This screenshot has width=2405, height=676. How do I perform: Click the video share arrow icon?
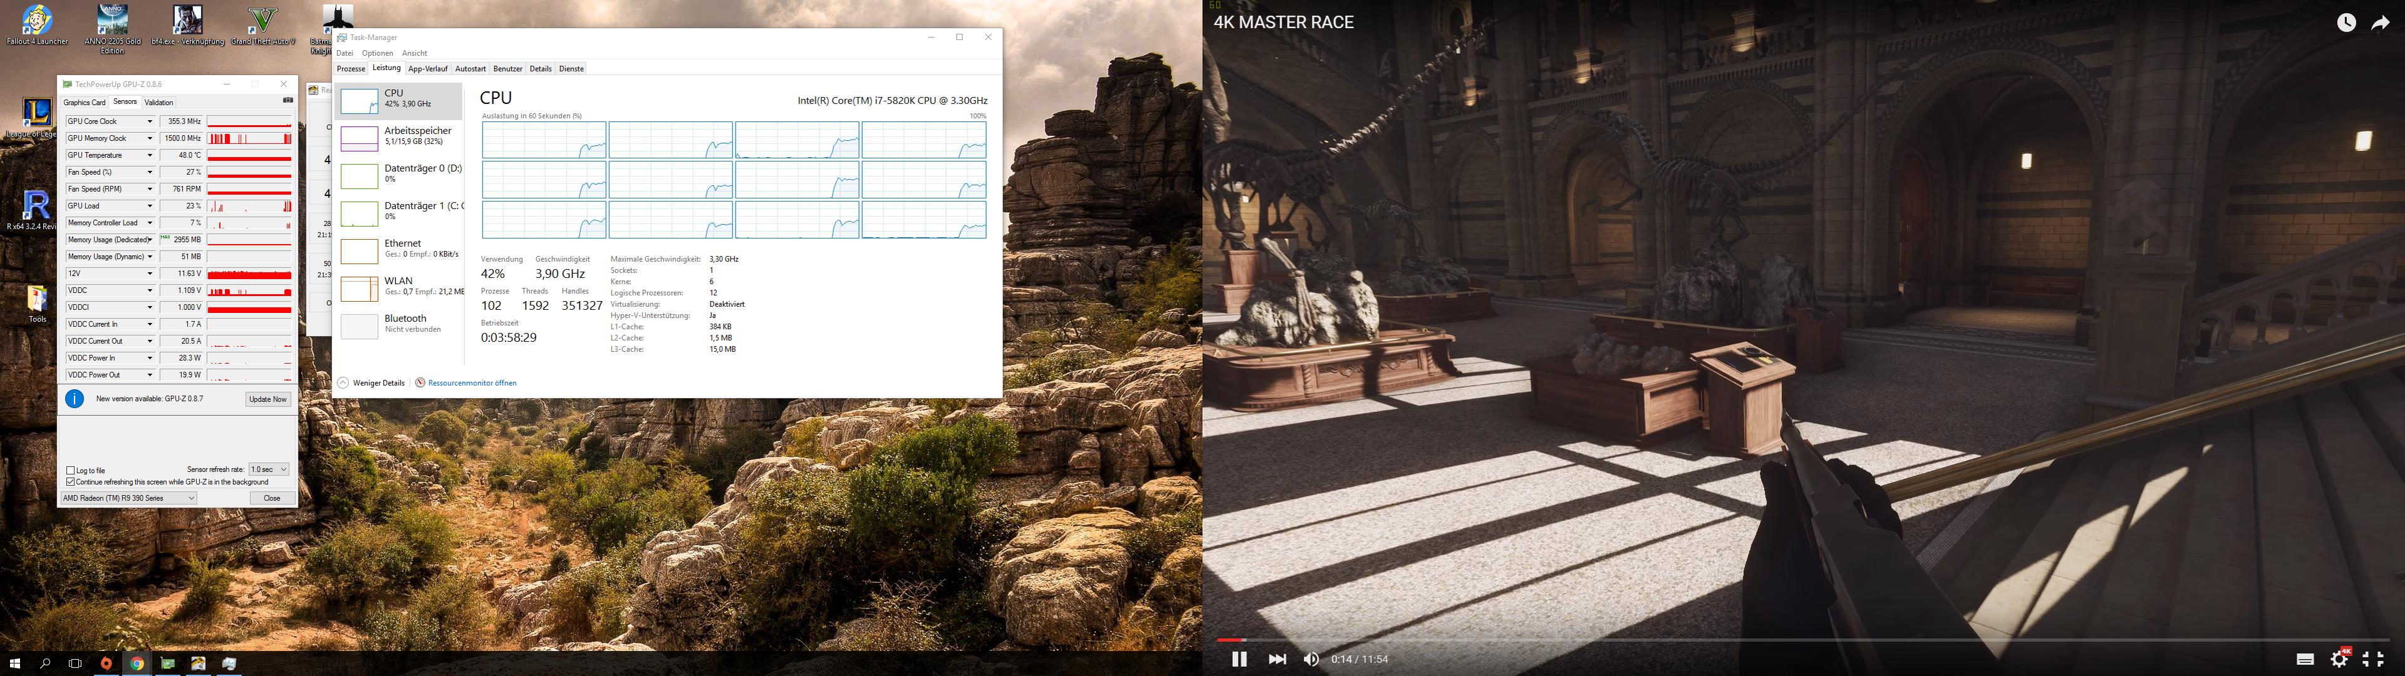tap(2380, 23)
